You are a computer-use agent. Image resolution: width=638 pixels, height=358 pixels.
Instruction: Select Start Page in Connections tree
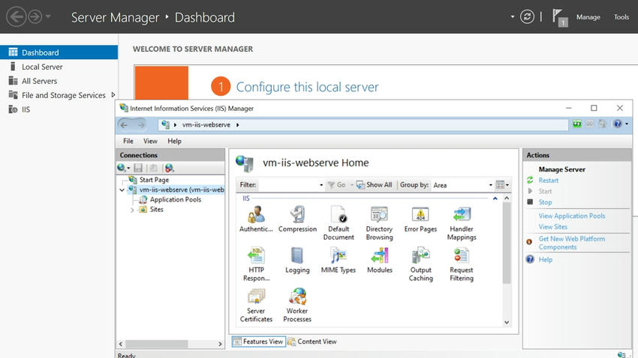154,180
